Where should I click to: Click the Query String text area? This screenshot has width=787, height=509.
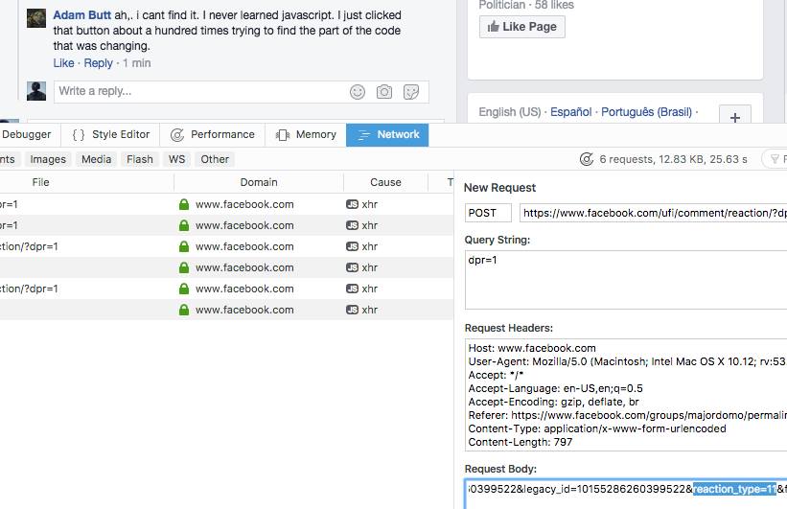[x=626, y=280]
